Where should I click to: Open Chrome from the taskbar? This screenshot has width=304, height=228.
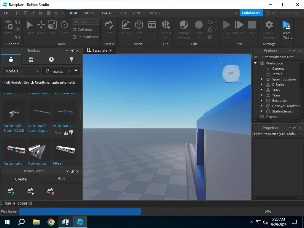pyautogui.click(x=51, y=222)
